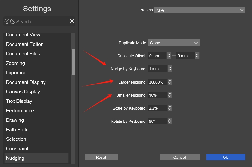Click the search forward arrow icon
Screen dimensions: 252x167
coord(13,21)
